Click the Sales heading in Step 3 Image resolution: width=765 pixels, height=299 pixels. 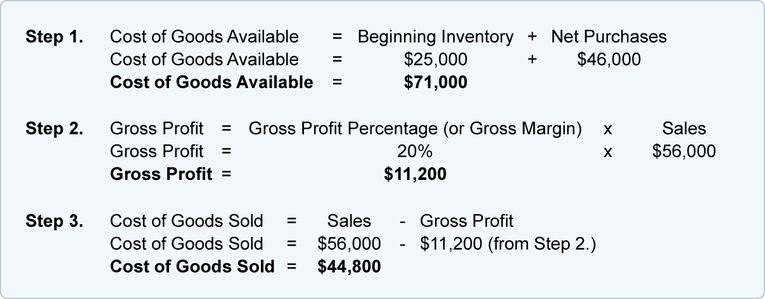click(x=349, y=222)
